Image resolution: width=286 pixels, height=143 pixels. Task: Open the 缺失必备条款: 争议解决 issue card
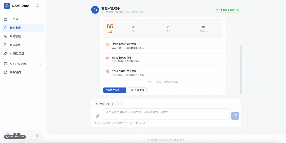point(163,73)
